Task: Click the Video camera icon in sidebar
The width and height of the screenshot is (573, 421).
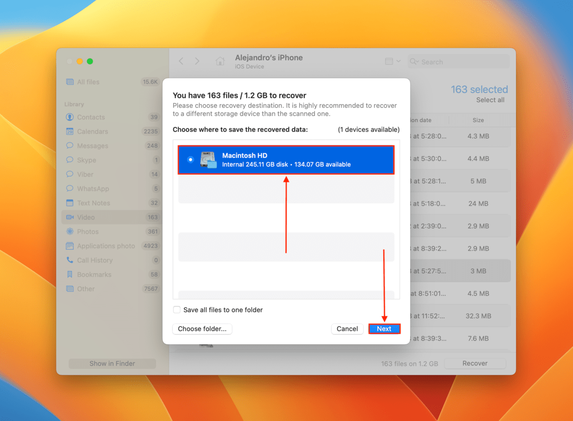Action: 70,217
